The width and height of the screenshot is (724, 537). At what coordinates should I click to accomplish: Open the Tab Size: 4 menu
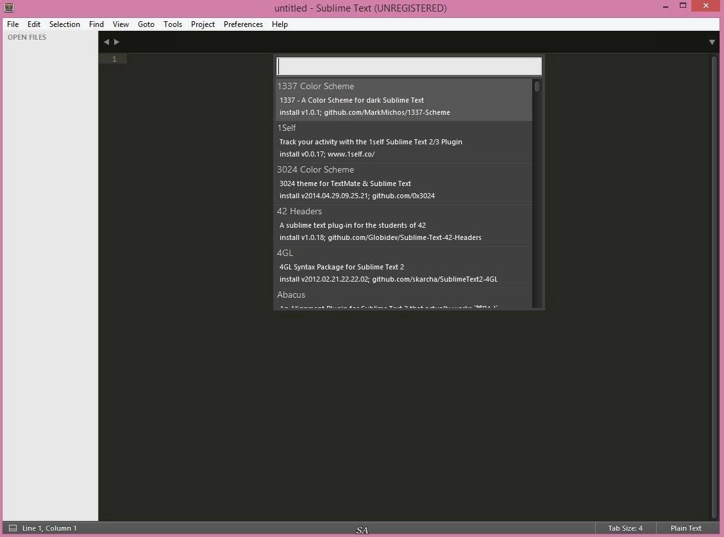pyautogui.click(x=625, y=528)
